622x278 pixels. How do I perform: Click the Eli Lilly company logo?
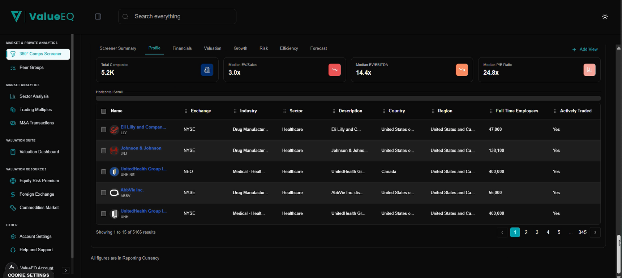[x=114, y=130]
